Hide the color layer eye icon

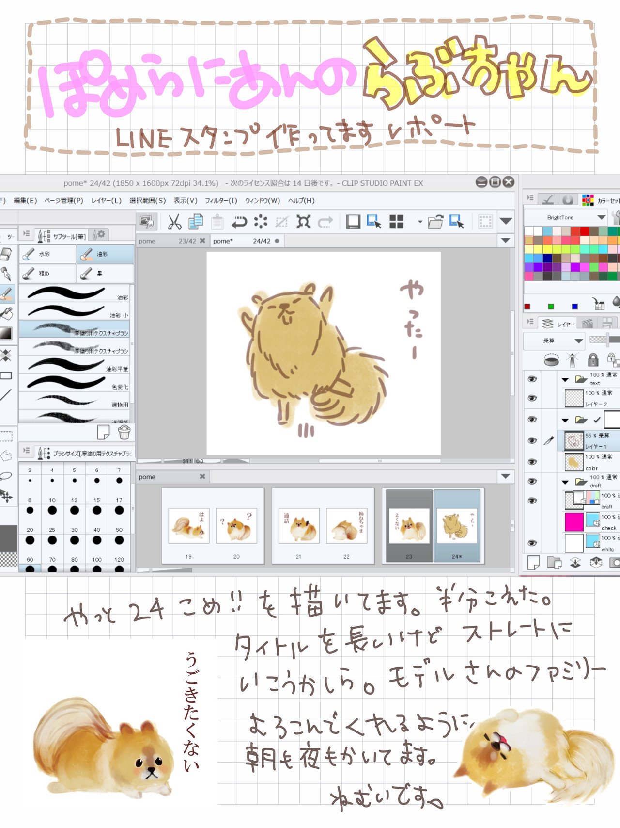(532, 462)
